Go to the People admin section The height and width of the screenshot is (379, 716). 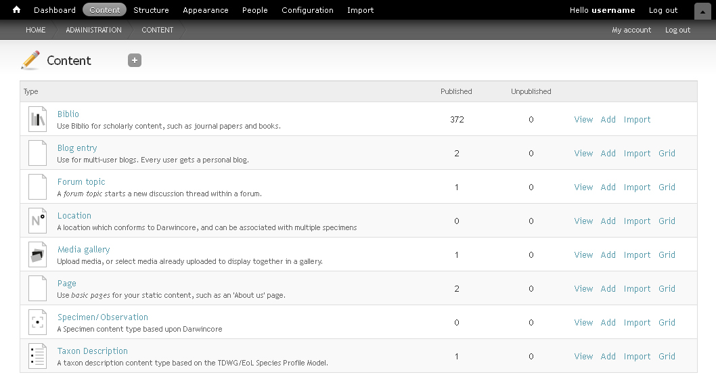[x=255, y=10]
